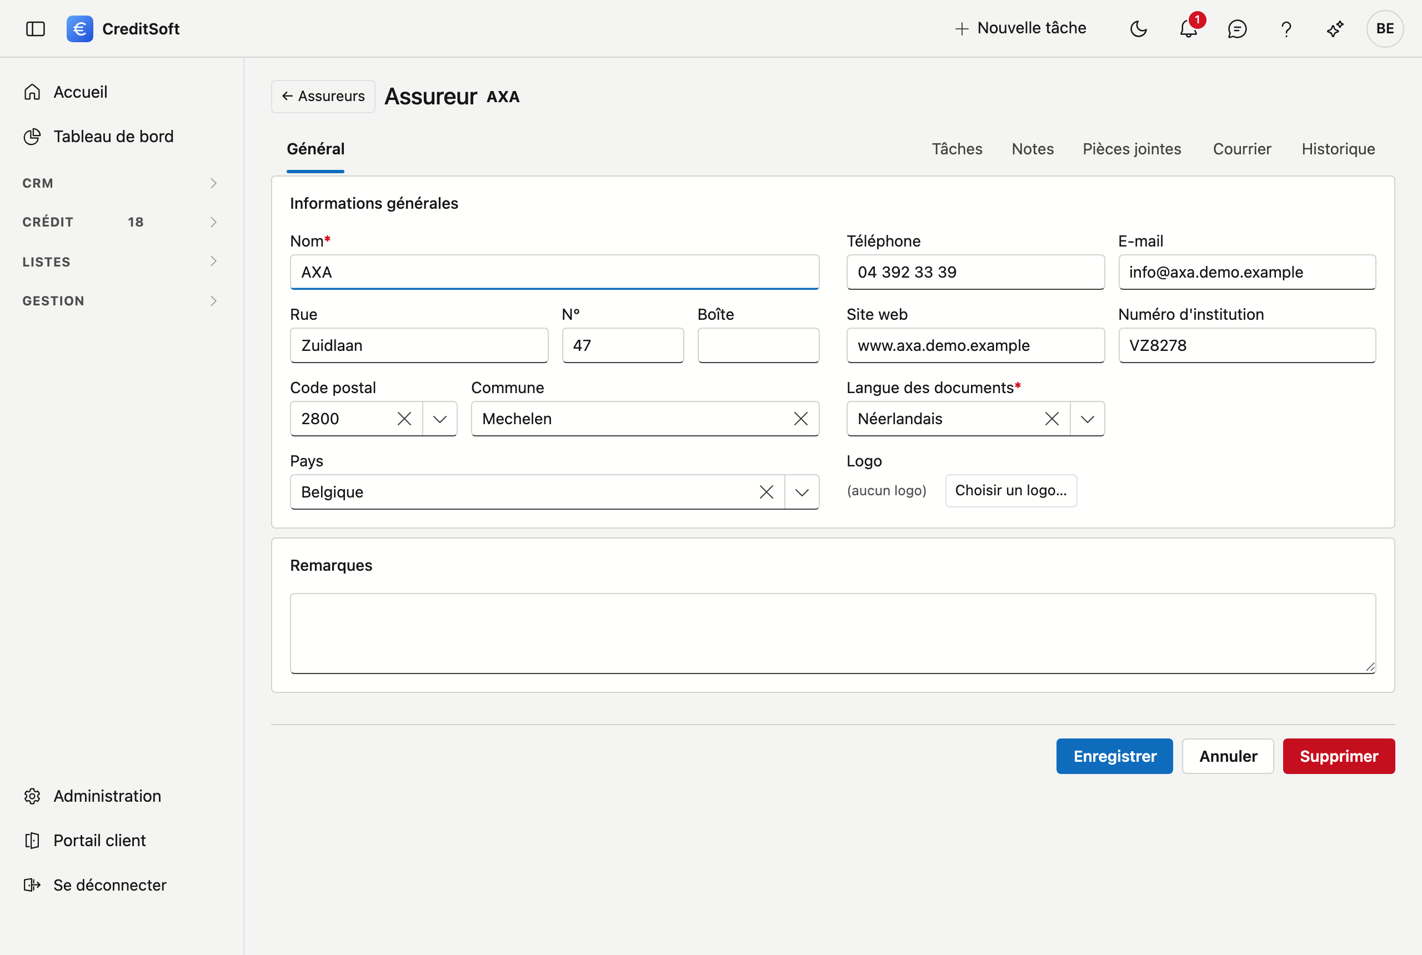Viewport: 1422px width, 955px height.
Task: Focus the Site web input field
Action: (975, 345)
